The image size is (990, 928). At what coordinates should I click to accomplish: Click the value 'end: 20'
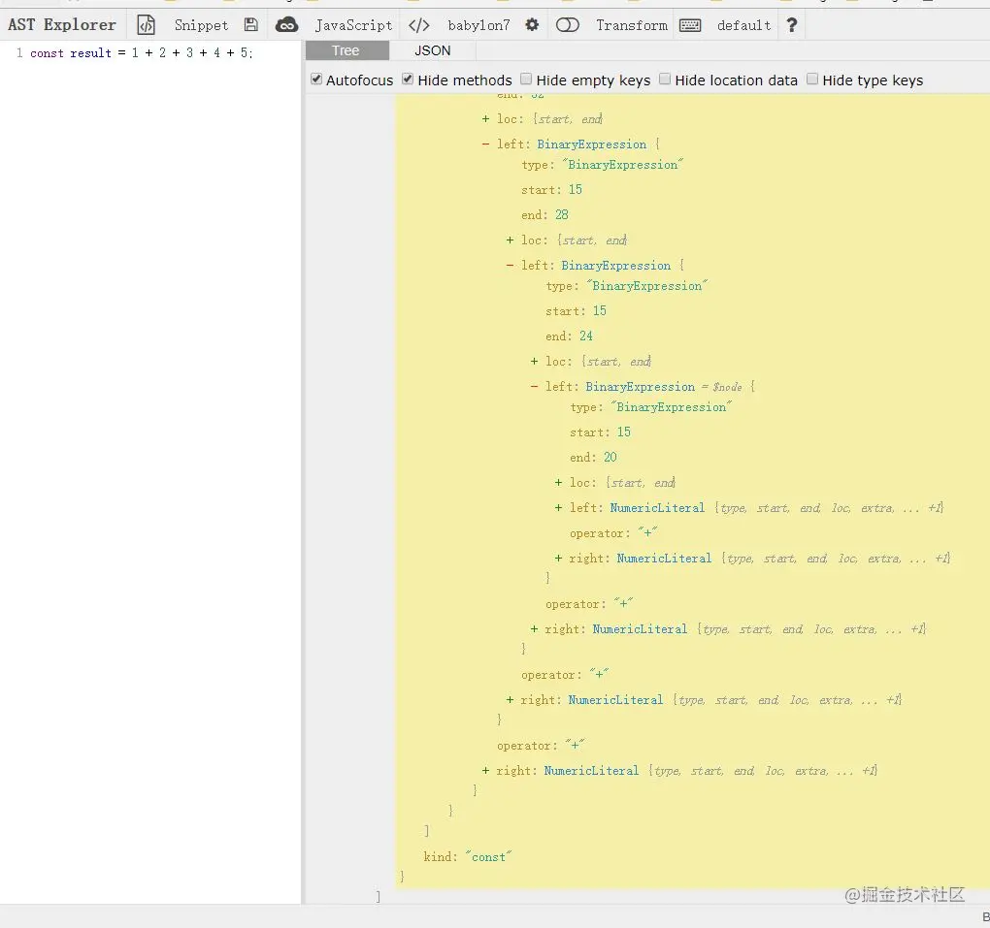[x=593, y=458]
